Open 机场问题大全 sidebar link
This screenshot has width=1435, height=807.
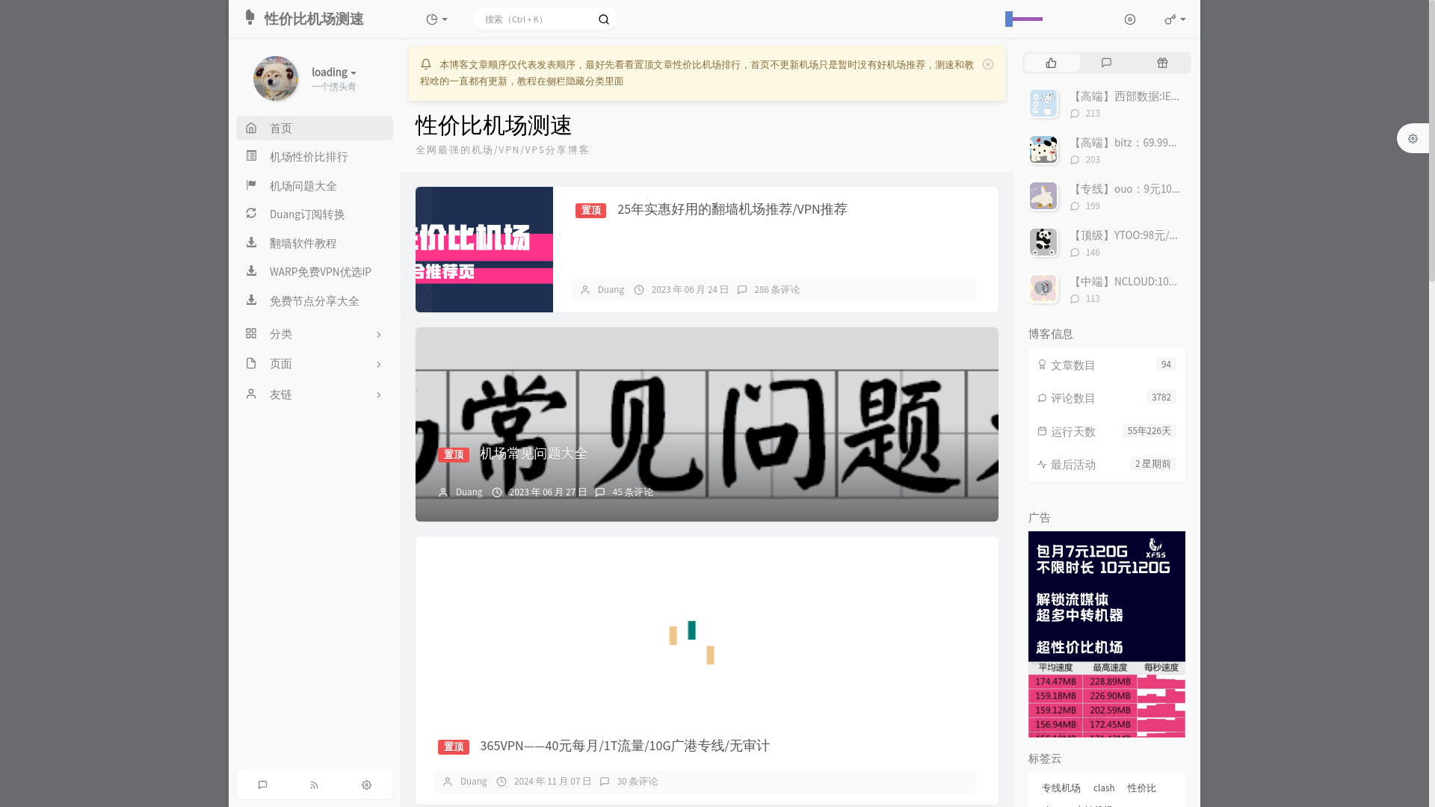[315, 186]
